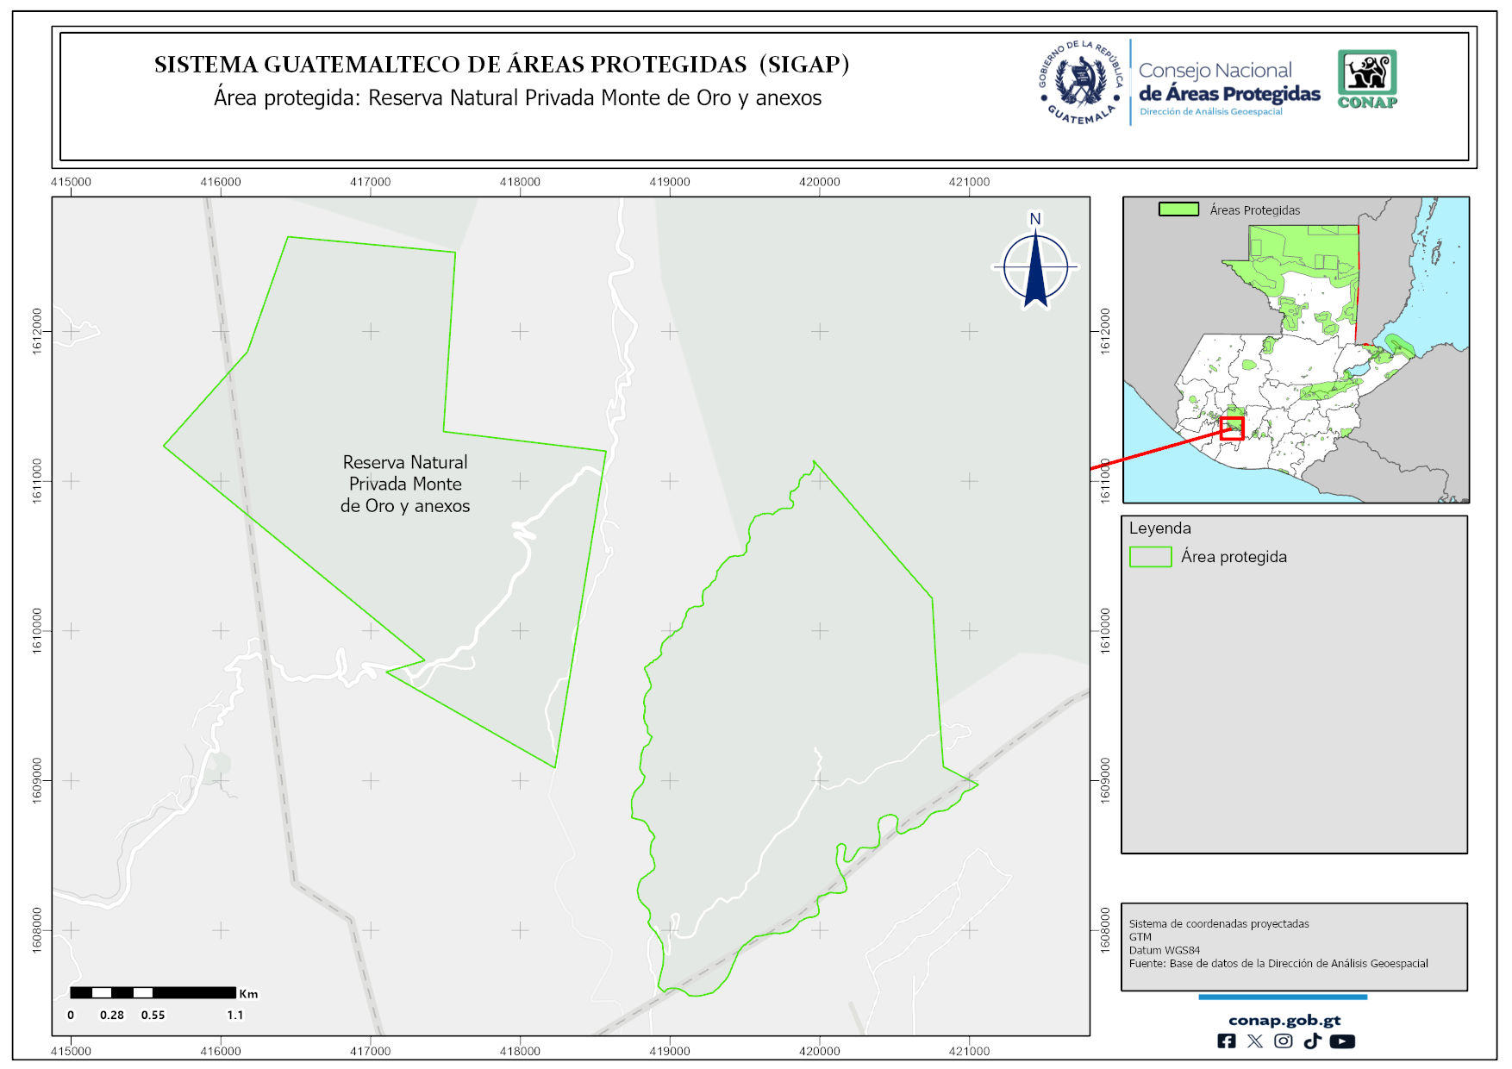Screen dimensions: 1512x1069
Task: Click the Área protegida legend swatch
Action: tap(1150, 557)
